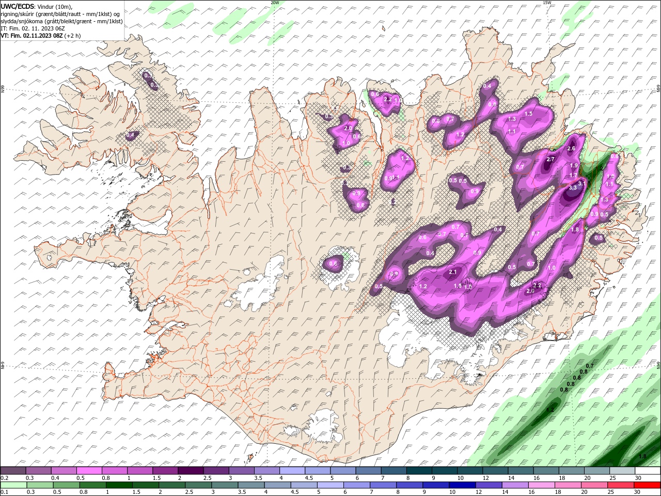Pick the pink 18 rain legend swatch

[568, 485]
